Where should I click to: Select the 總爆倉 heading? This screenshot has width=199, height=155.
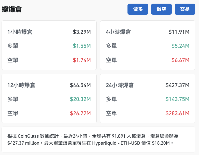tap(12, 9)
